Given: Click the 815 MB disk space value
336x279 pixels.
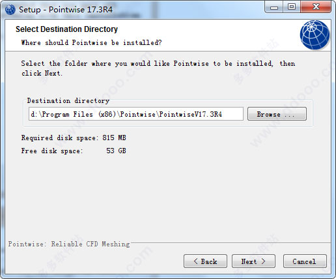Looking at the screenshot, I should pyautogui.click(x=114, y=138).
